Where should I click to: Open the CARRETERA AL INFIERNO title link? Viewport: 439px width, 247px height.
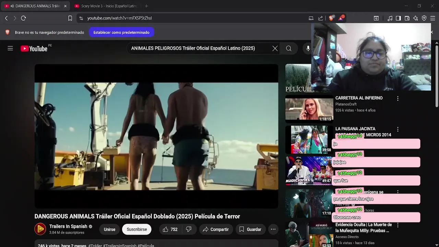(359, 98)
